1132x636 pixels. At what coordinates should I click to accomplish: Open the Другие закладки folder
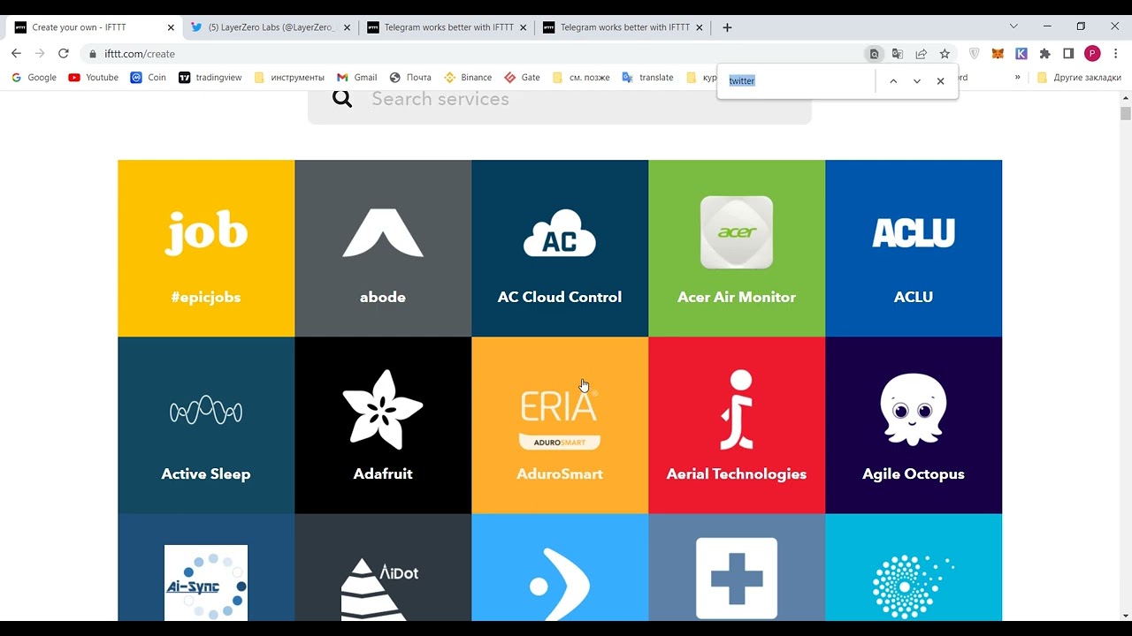(x=1079, y=78)
